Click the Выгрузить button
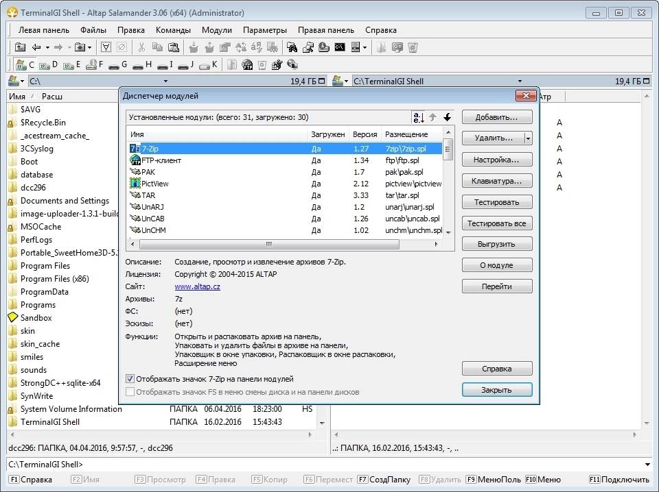 point(497,244)
